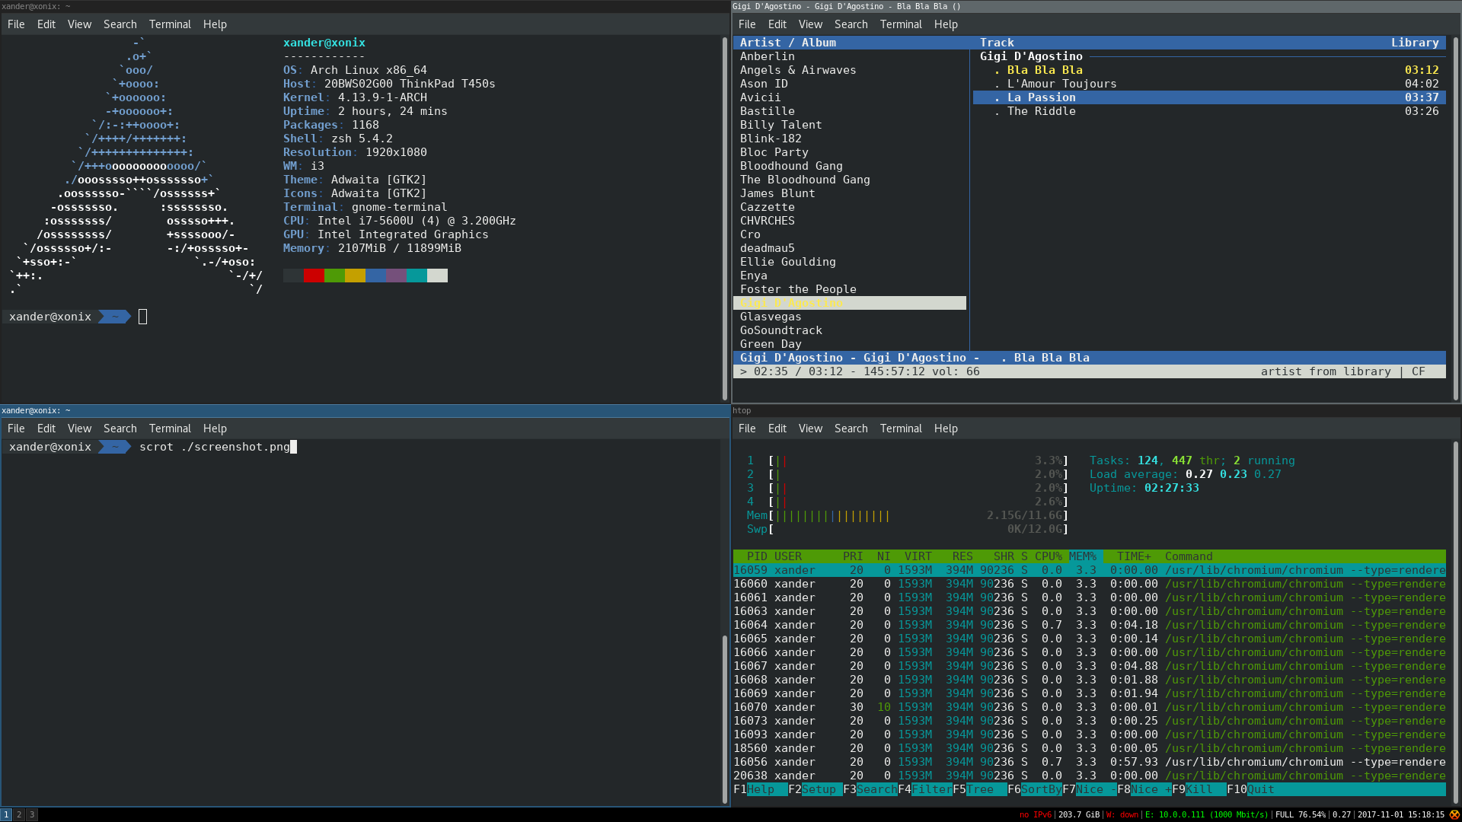
Task: Open Terminal menu in music player window
Action: click(901, 24)
